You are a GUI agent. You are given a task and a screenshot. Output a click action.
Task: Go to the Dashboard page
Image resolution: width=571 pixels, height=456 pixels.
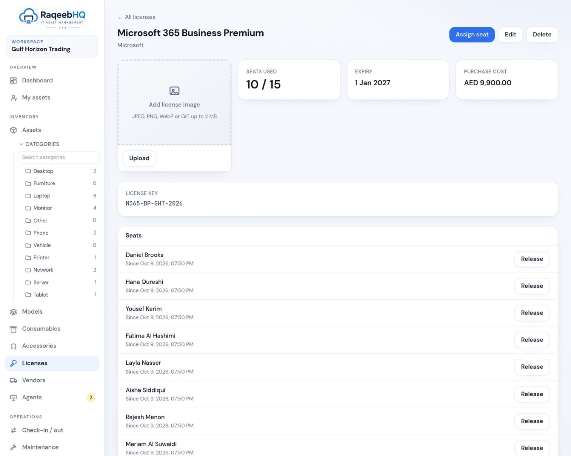(x=52, y=81)
